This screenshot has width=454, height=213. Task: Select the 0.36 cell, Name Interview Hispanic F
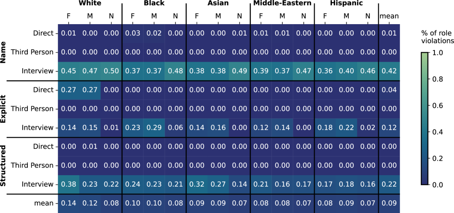325,71
